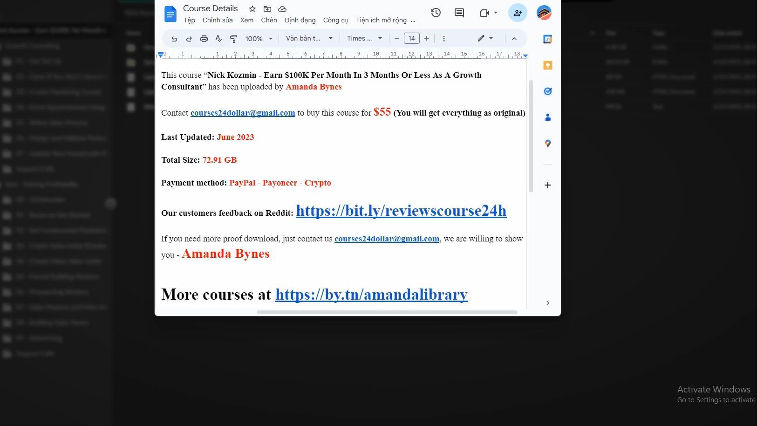This screenshot has height=426, width=757.
Task: Star the Course Details document
Action: 252,9
